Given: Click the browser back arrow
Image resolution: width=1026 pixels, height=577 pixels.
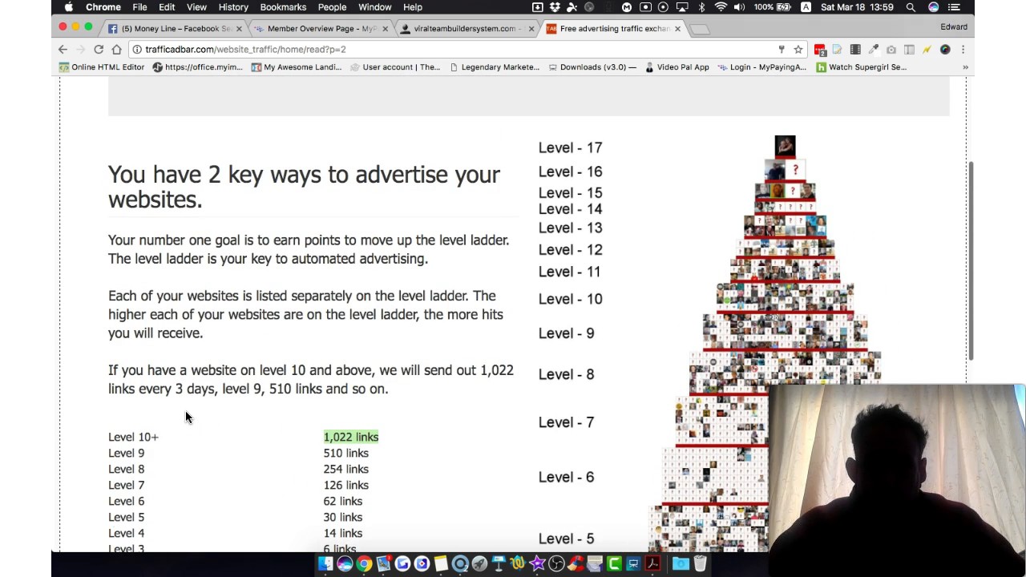Looking at the screenshot, I should click(63, 50).
